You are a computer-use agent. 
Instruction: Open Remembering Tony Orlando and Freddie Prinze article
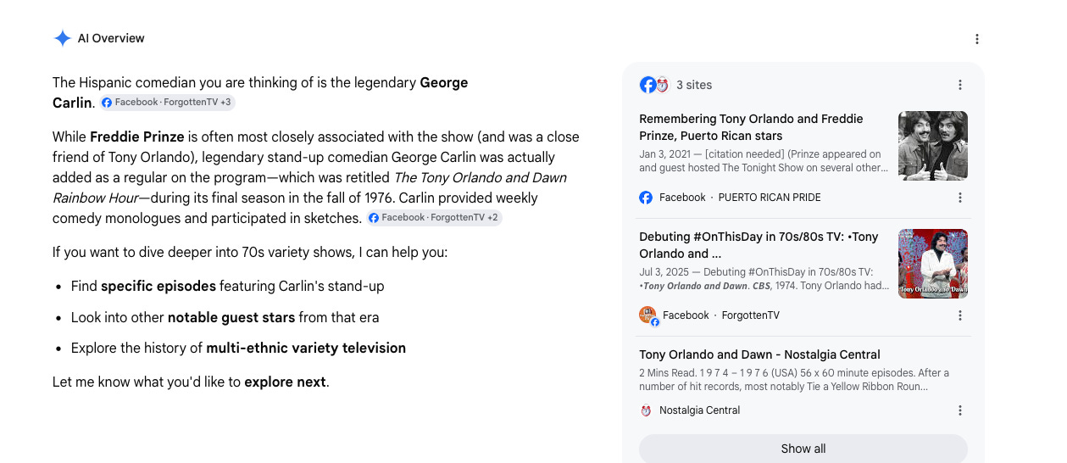751,127
